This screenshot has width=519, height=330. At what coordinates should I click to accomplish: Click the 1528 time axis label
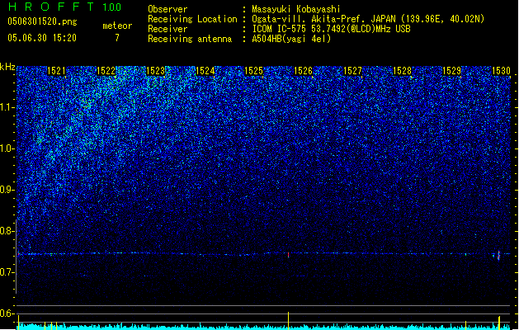point(402,71)
